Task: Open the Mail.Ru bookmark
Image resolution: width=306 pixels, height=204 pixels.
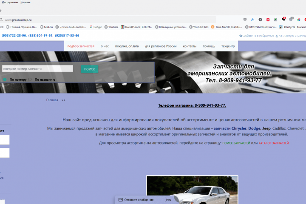Action: [x=46, y=27]
